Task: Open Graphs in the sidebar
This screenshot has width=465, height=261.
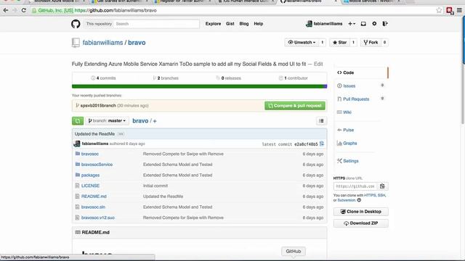Action: pos(350,144)
